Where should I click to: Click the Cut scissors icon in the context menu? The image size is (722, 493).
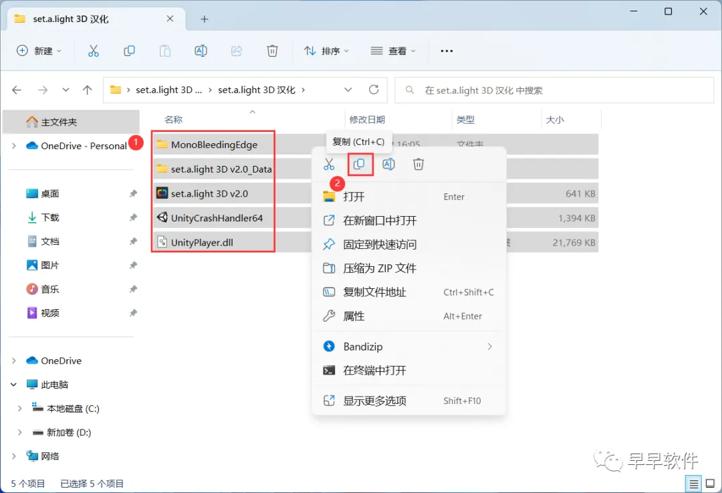(x=329, y=164)
